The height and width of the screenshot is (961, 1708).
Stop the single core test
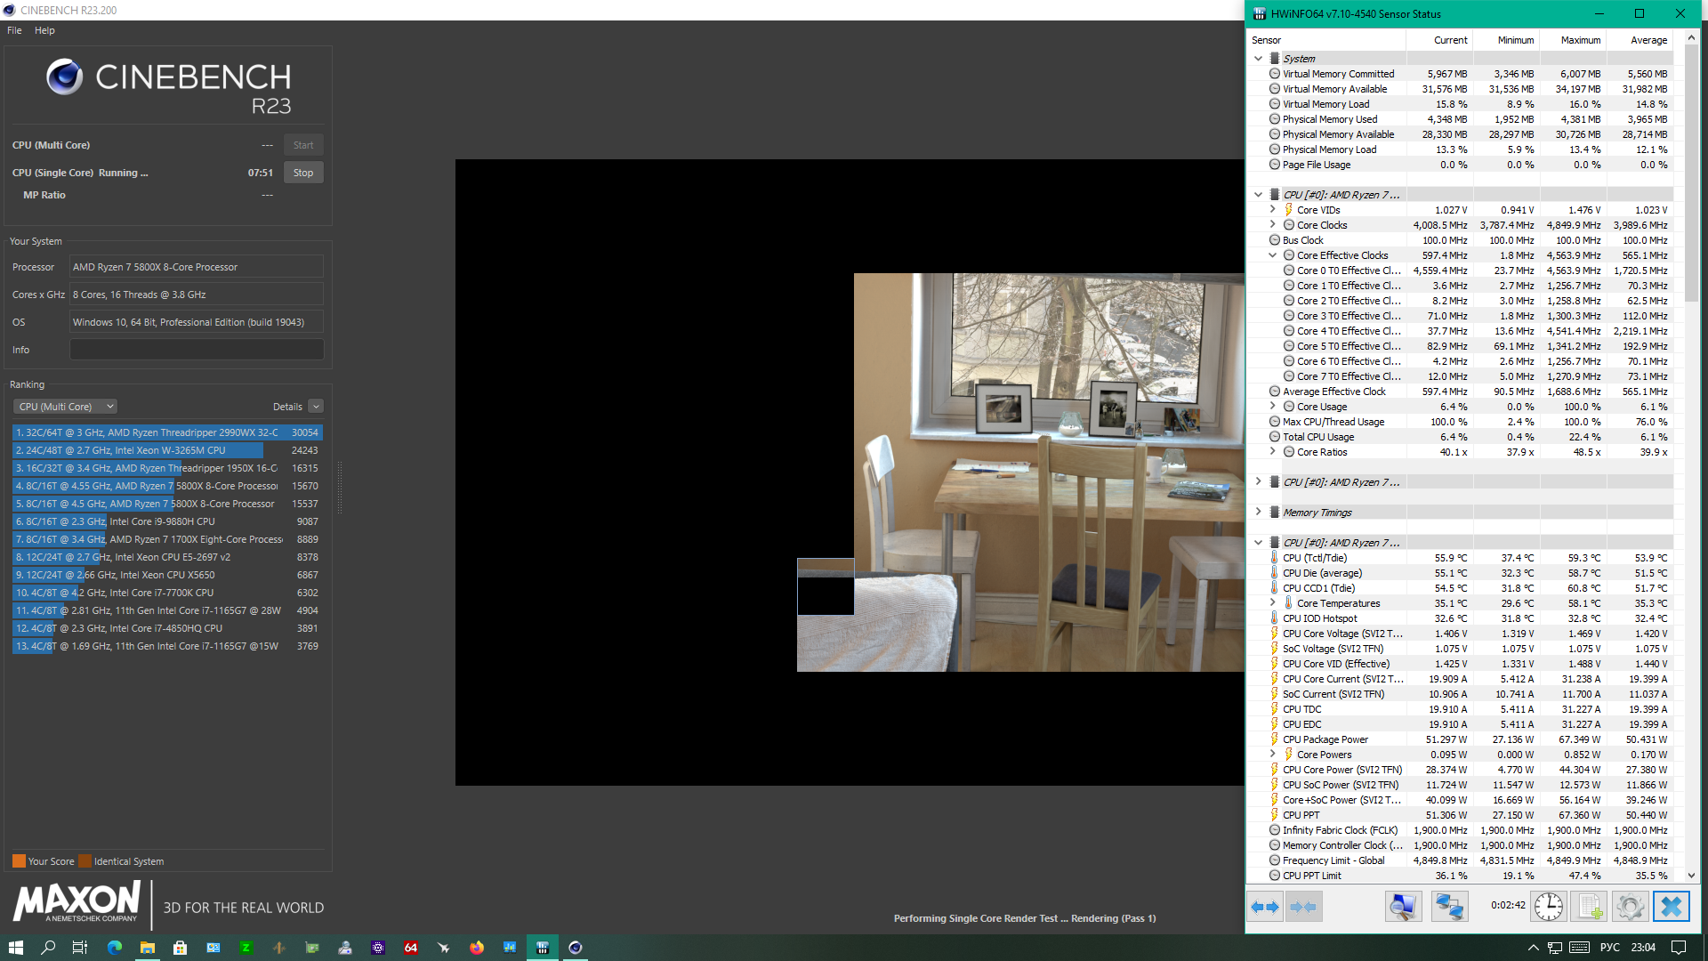(x=303, y=173)
